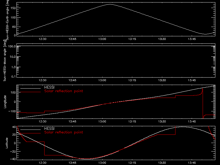Click the 13:00 label under the Longitude plot
220x165 pixels.
pyautogui.click(x=102, y=121)
